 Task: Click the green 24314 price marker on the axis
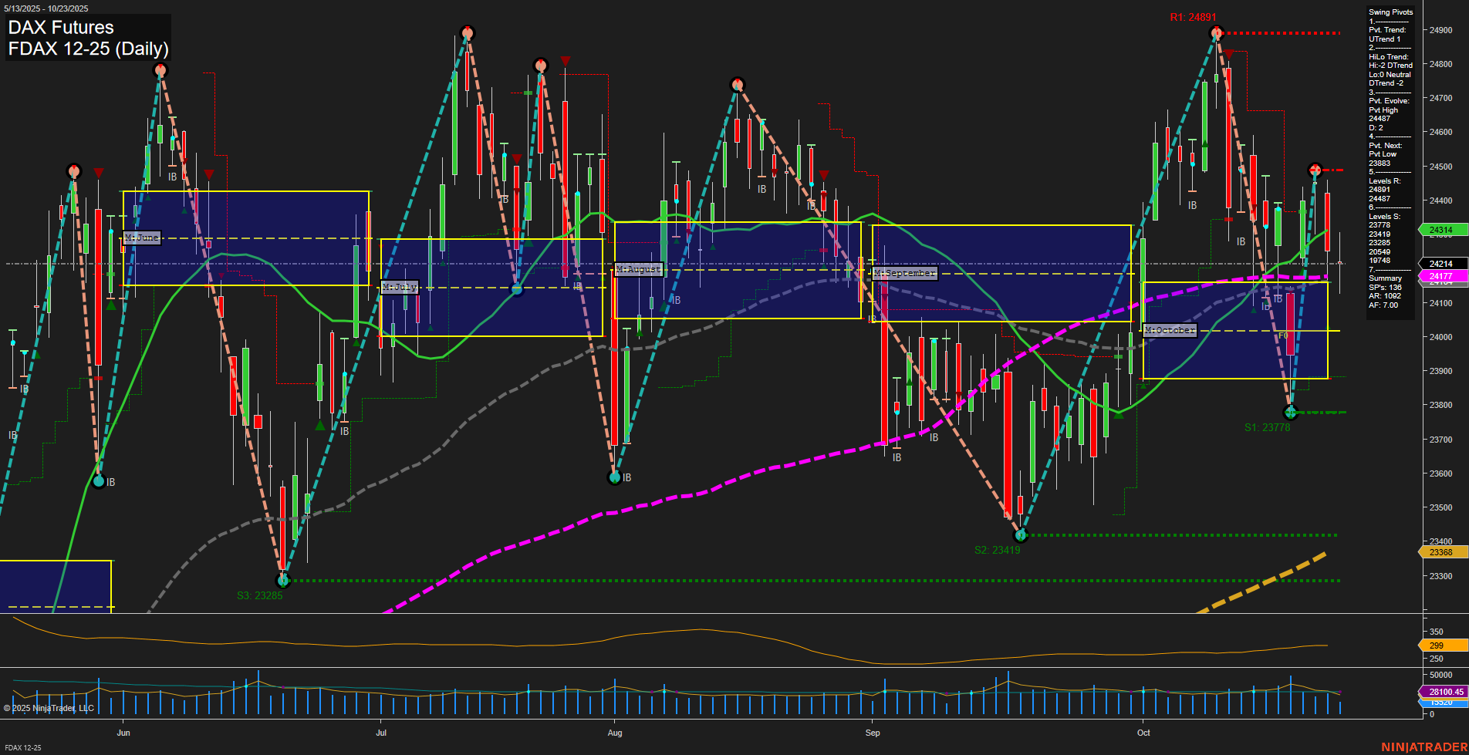[x=1441, y=230]
